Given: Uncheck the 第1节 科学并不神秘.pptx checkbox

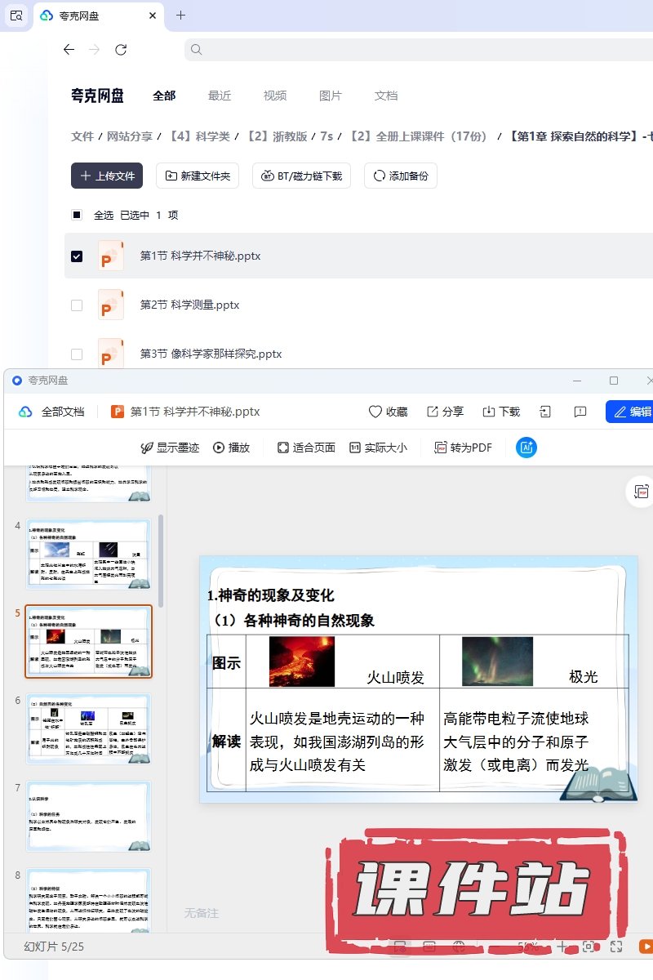Looking at the screenshot, I should [77, 256].
